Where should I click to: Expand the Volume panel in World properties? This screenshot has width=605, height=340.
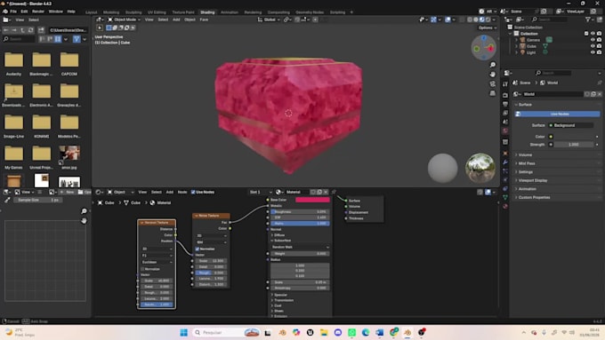click(525, 154)
